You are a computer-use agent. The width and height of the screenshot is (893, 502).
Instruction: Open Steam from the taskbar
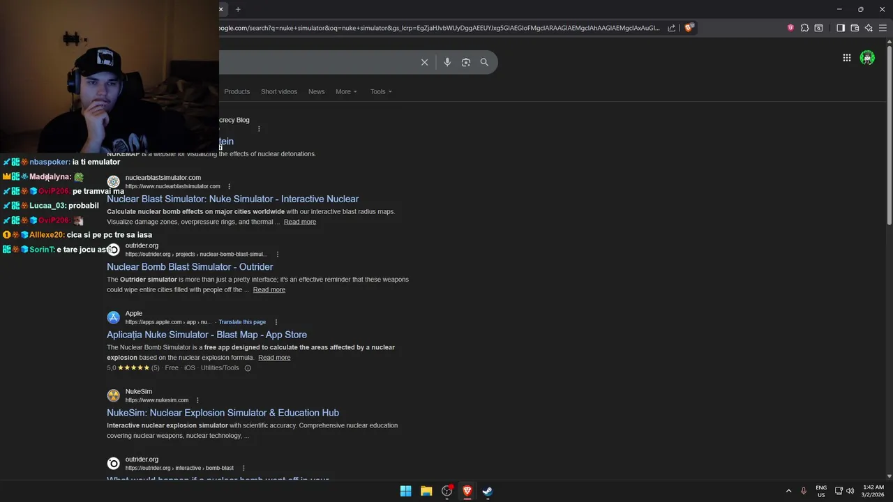pyautogui.click(x=488, y=491)
